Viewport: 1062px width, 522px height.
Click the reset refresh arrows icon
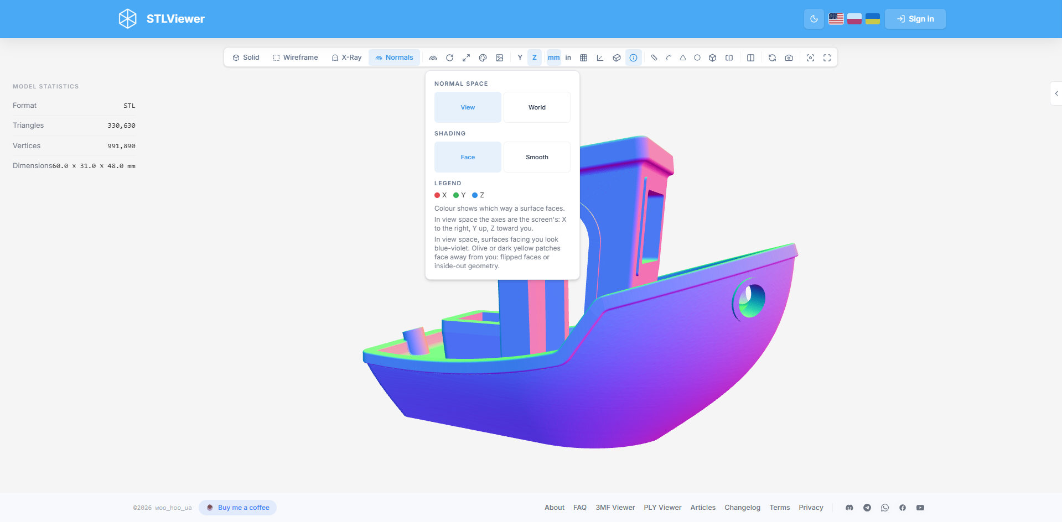click(x=773, y=58)
